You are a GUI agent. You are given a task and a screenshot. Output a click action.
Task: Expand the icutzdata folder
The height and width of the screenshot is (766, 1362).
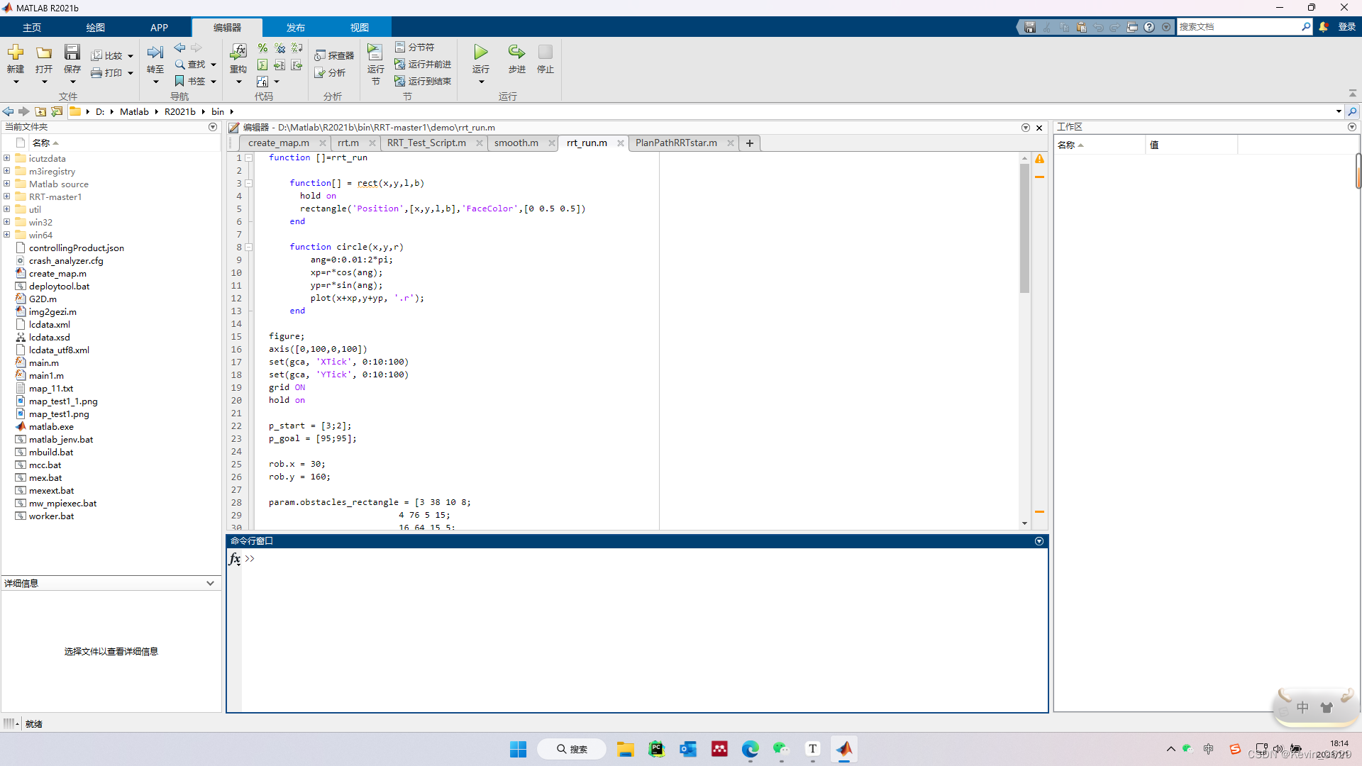point(7,158)
